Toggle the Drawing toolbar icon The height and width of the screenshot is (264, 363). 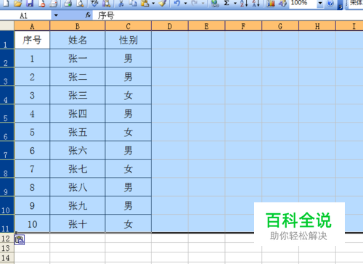(x=282, y=3)
